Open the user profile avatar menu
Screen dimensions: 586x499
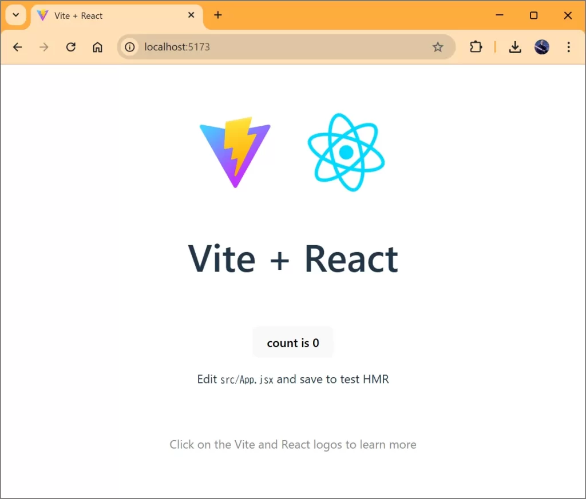coord(542,47)
